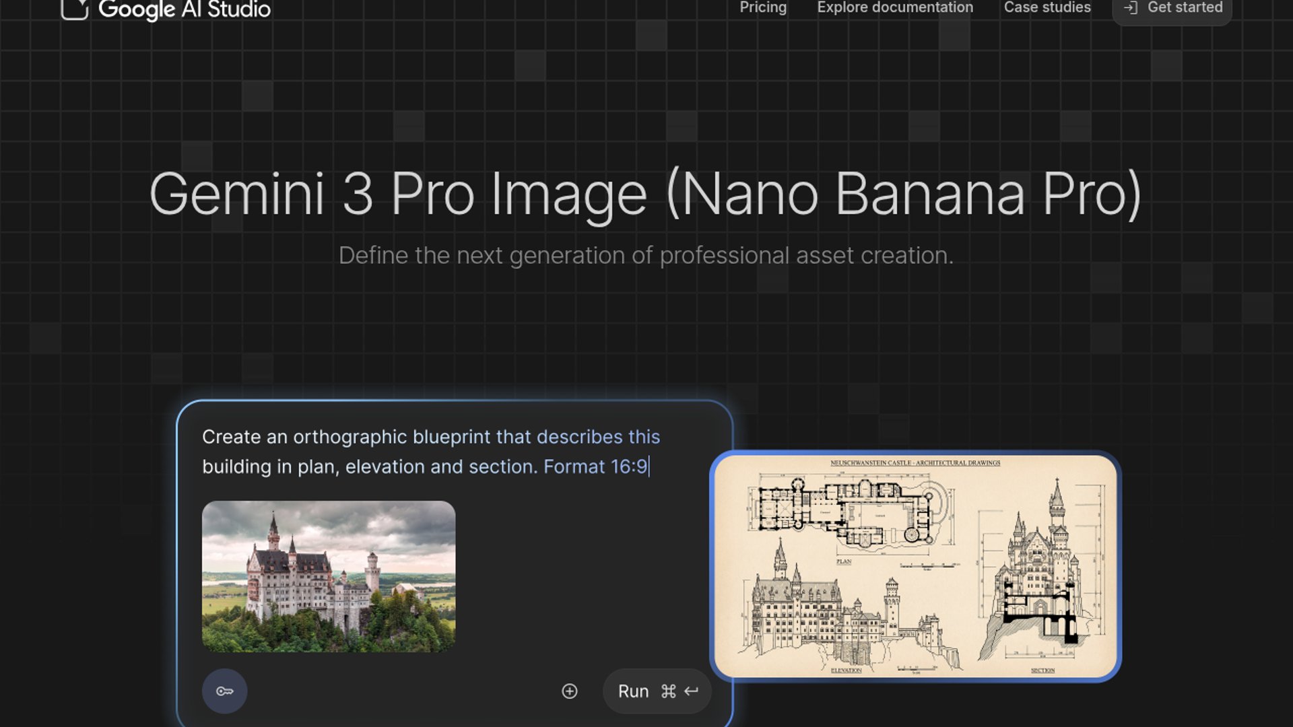
Task: Click the Google AI Studio logo icon
Action: (75, 9)
